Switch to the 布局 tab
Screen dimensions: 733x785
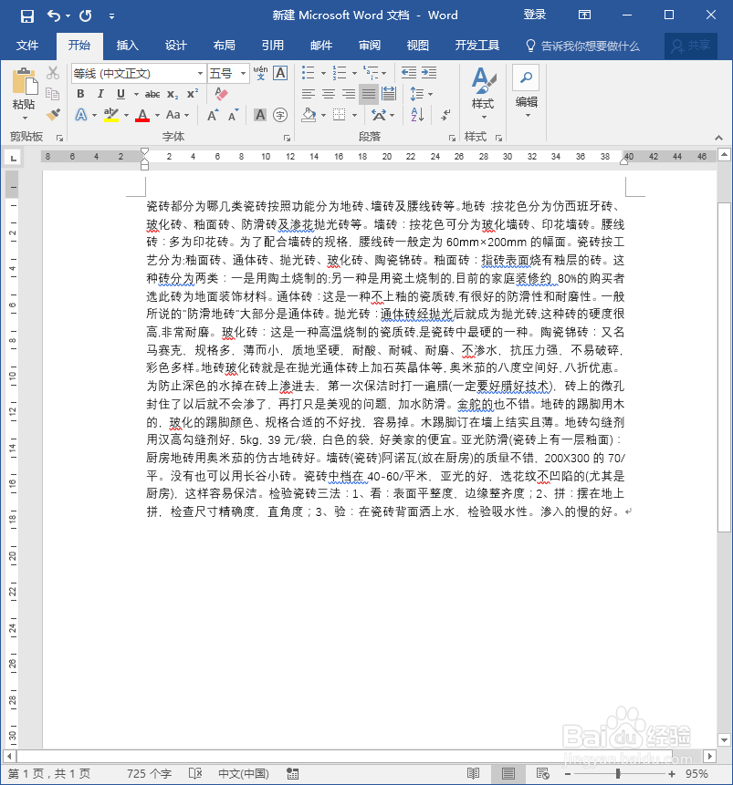click(x=224, y=46)
